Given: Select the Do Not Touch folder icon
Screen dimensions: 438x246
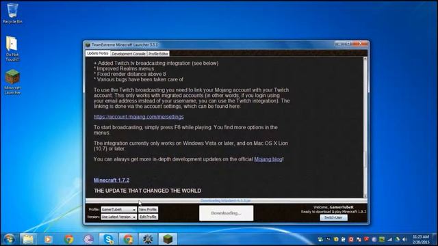Looking at the screenshot, I should point(12,49).
